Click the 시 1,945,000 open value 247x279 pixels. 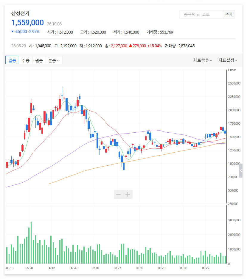40,46
